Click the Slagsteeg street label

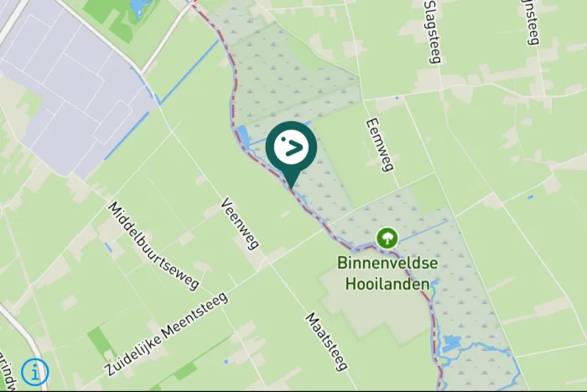[x=433, y=32]
